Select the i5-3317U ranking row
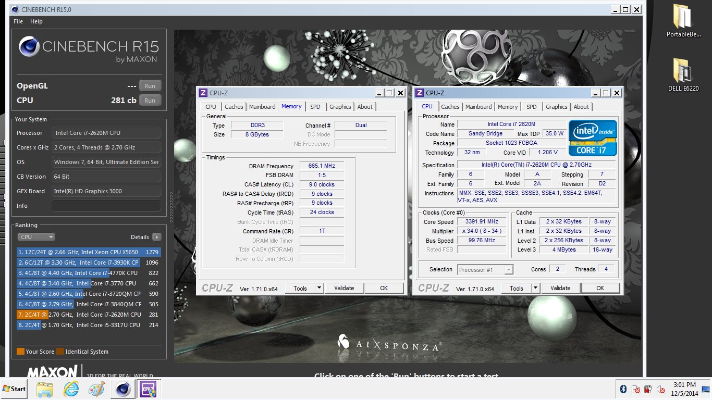Screen dimensions: 712x400 pyautogui.click(x=89, y=325)
